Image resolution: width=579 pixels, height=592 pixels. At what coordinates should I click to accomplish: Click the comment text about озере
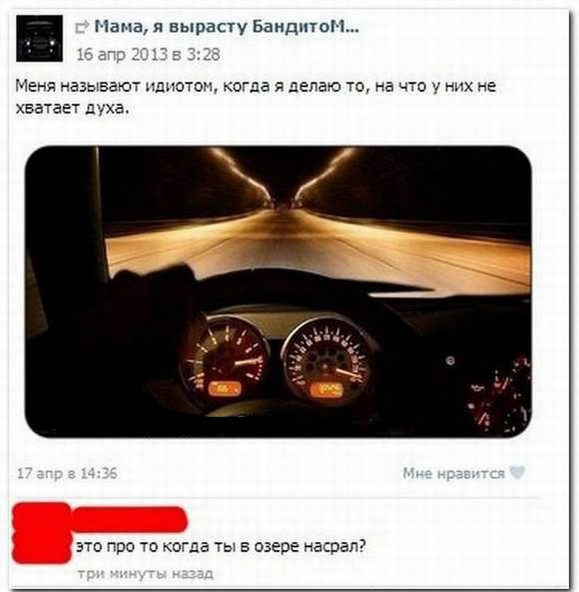click(x=221, y=546)
